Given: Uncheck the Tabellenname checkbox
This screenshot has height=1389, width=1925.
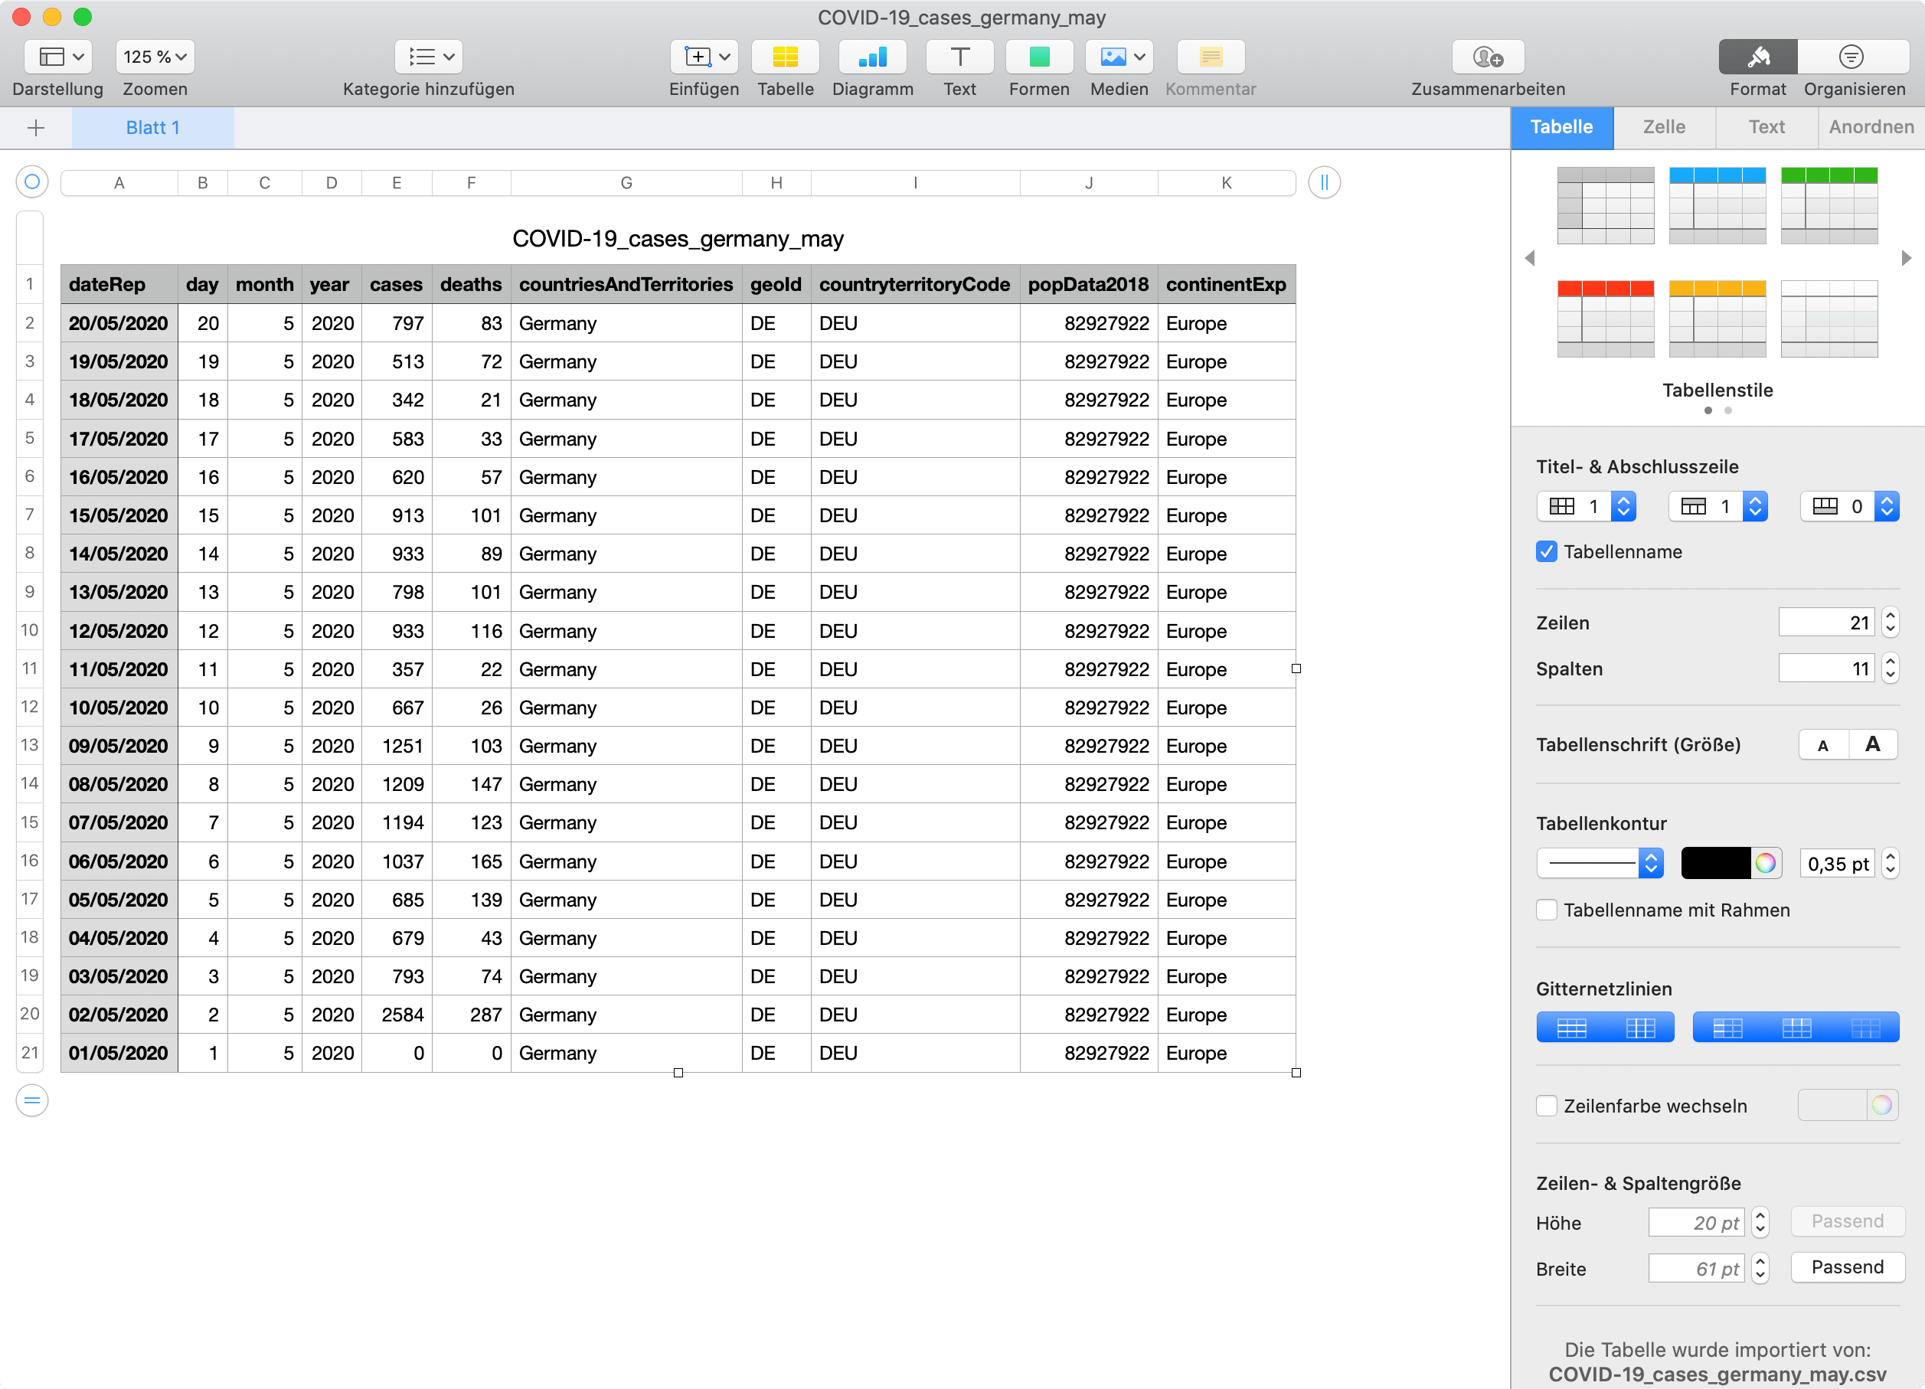Looking at the screenshot, I should coord(1547,552).
